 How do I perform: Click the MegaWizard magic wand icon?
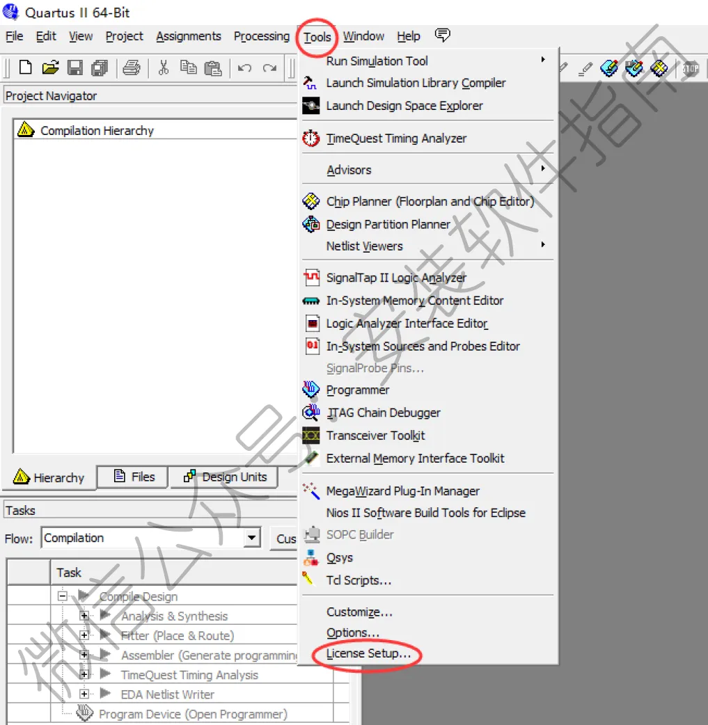pos(311,491)
